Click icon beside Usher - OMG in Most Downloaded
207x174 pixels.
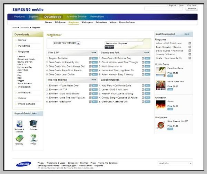click(190, 43)
